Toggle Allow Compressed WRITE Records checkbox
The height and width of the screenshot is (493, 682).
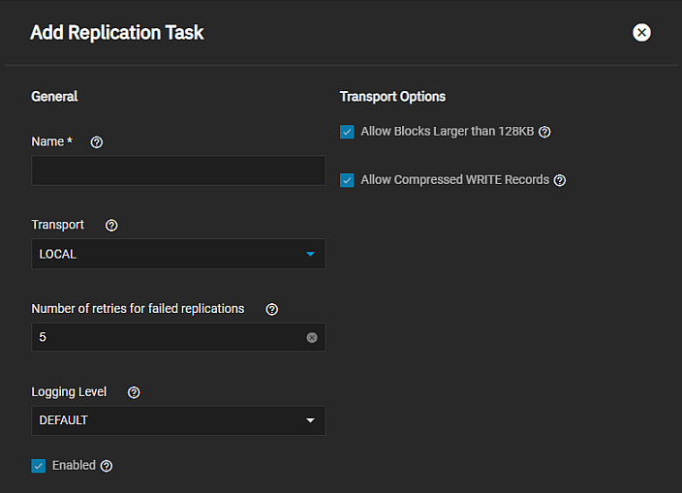[347, 180]
